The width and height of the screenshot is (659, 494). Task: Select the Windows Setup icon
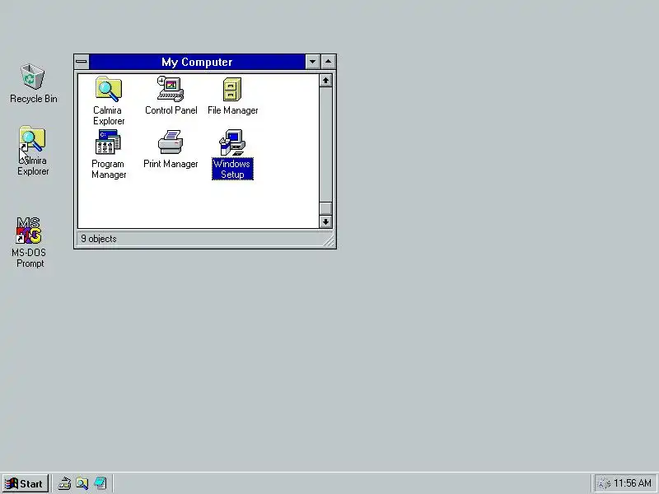(232, 142)
